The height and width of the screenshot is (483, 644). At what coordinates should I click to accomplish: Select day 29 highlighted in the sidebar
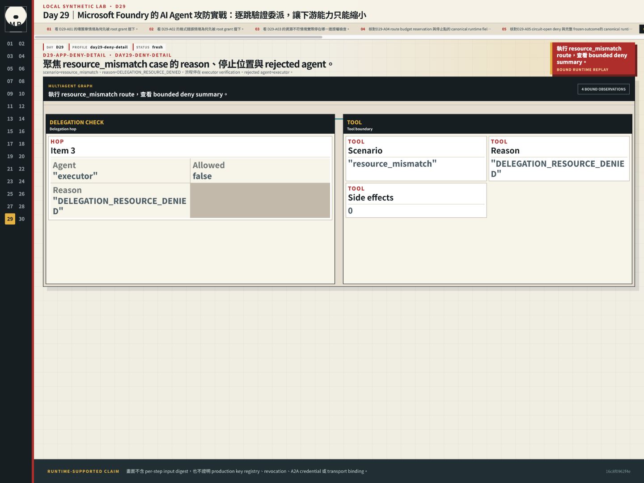point(10,219)
